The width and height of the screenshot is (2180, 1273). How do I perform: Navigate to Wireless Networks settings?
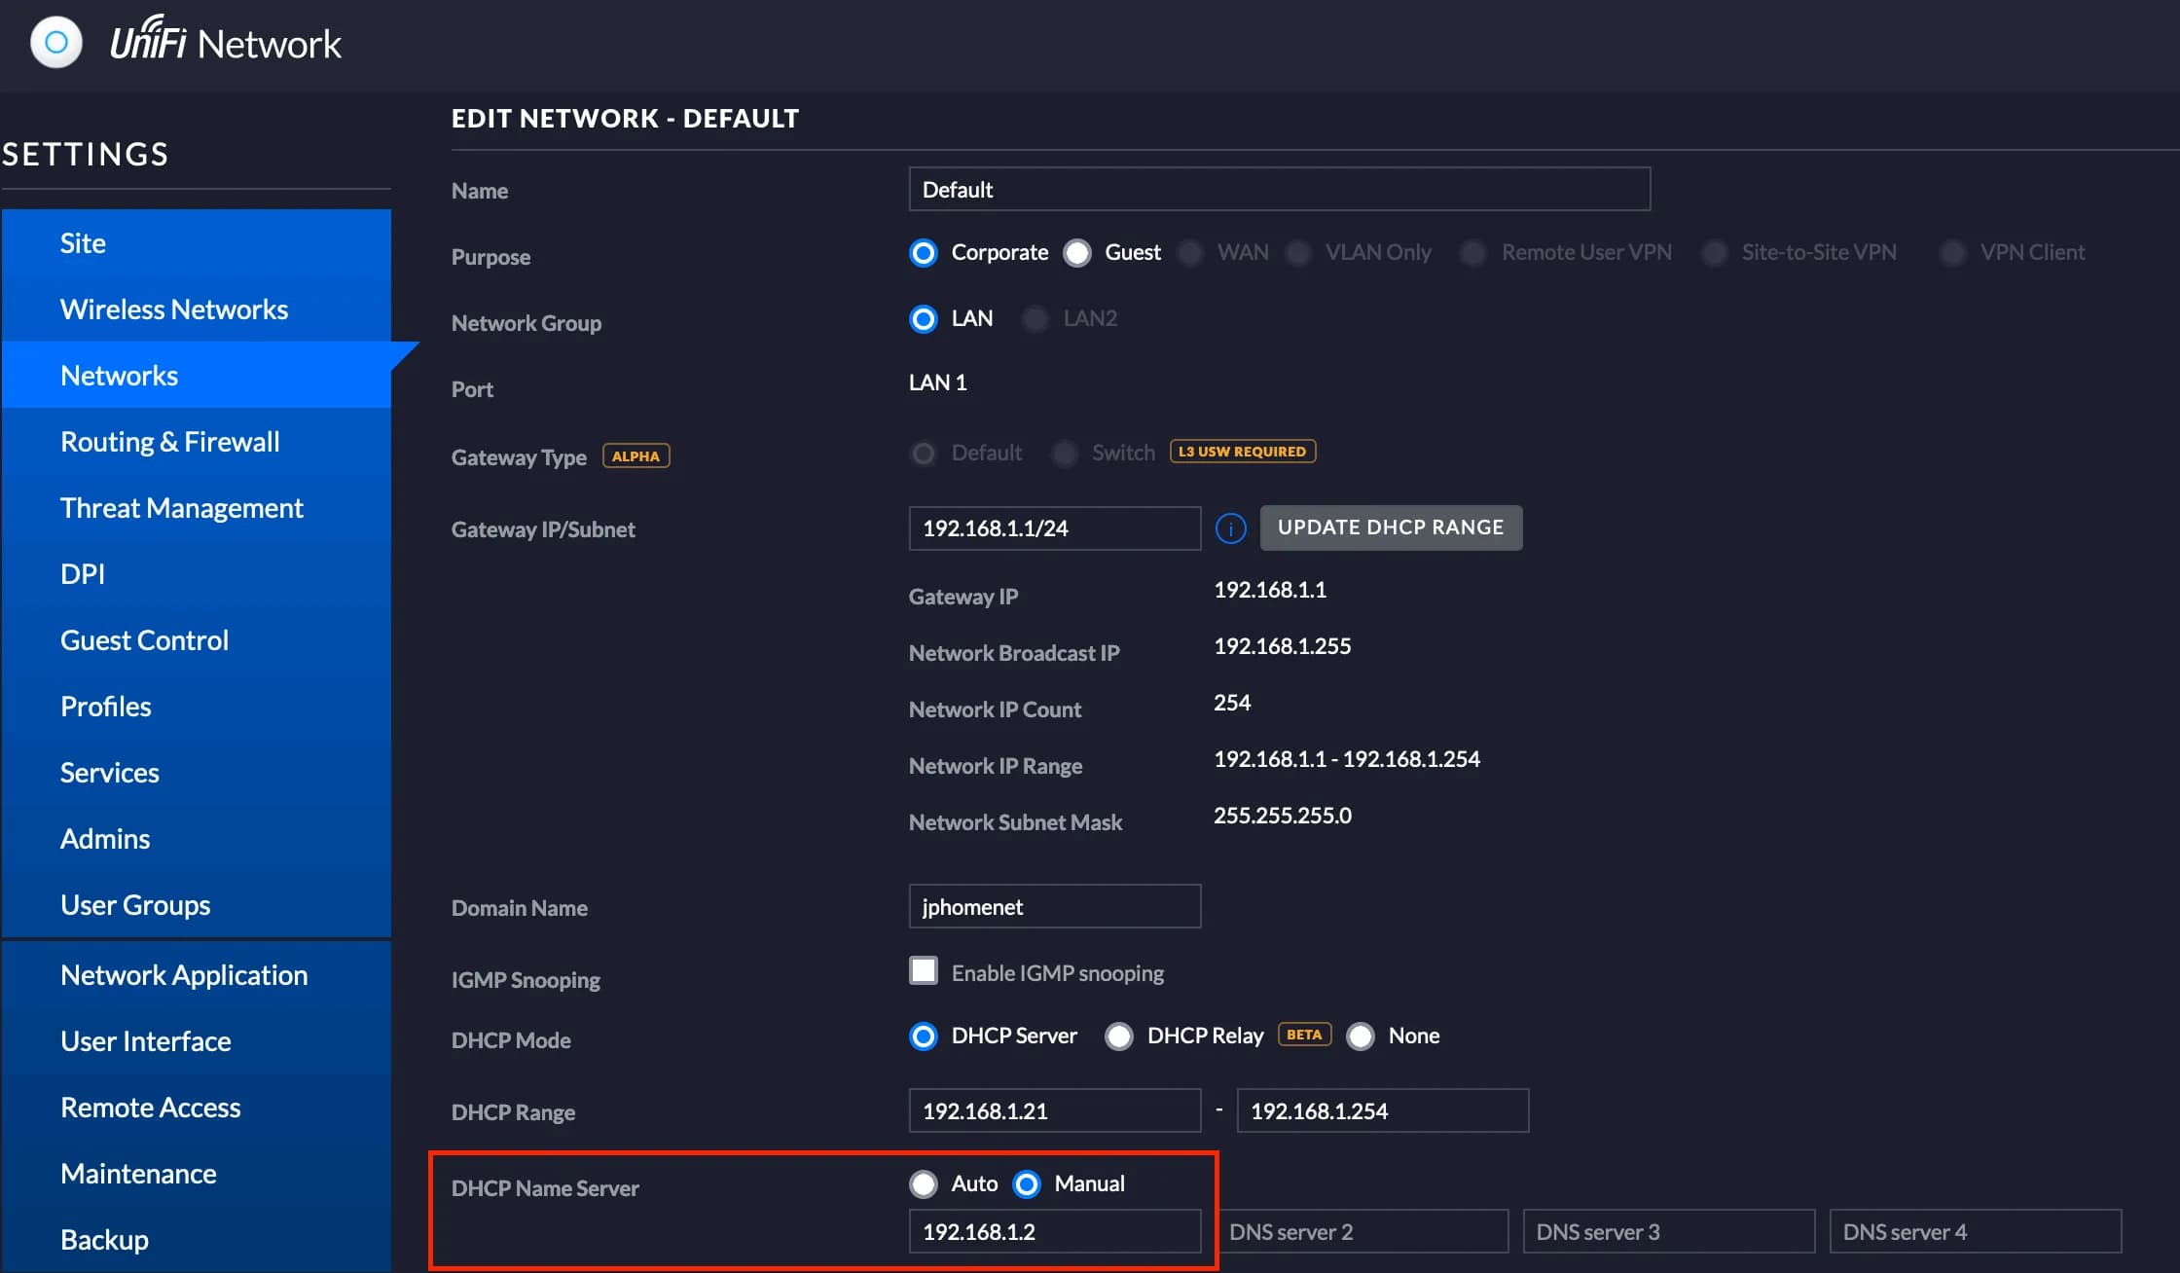click(172, 308)
